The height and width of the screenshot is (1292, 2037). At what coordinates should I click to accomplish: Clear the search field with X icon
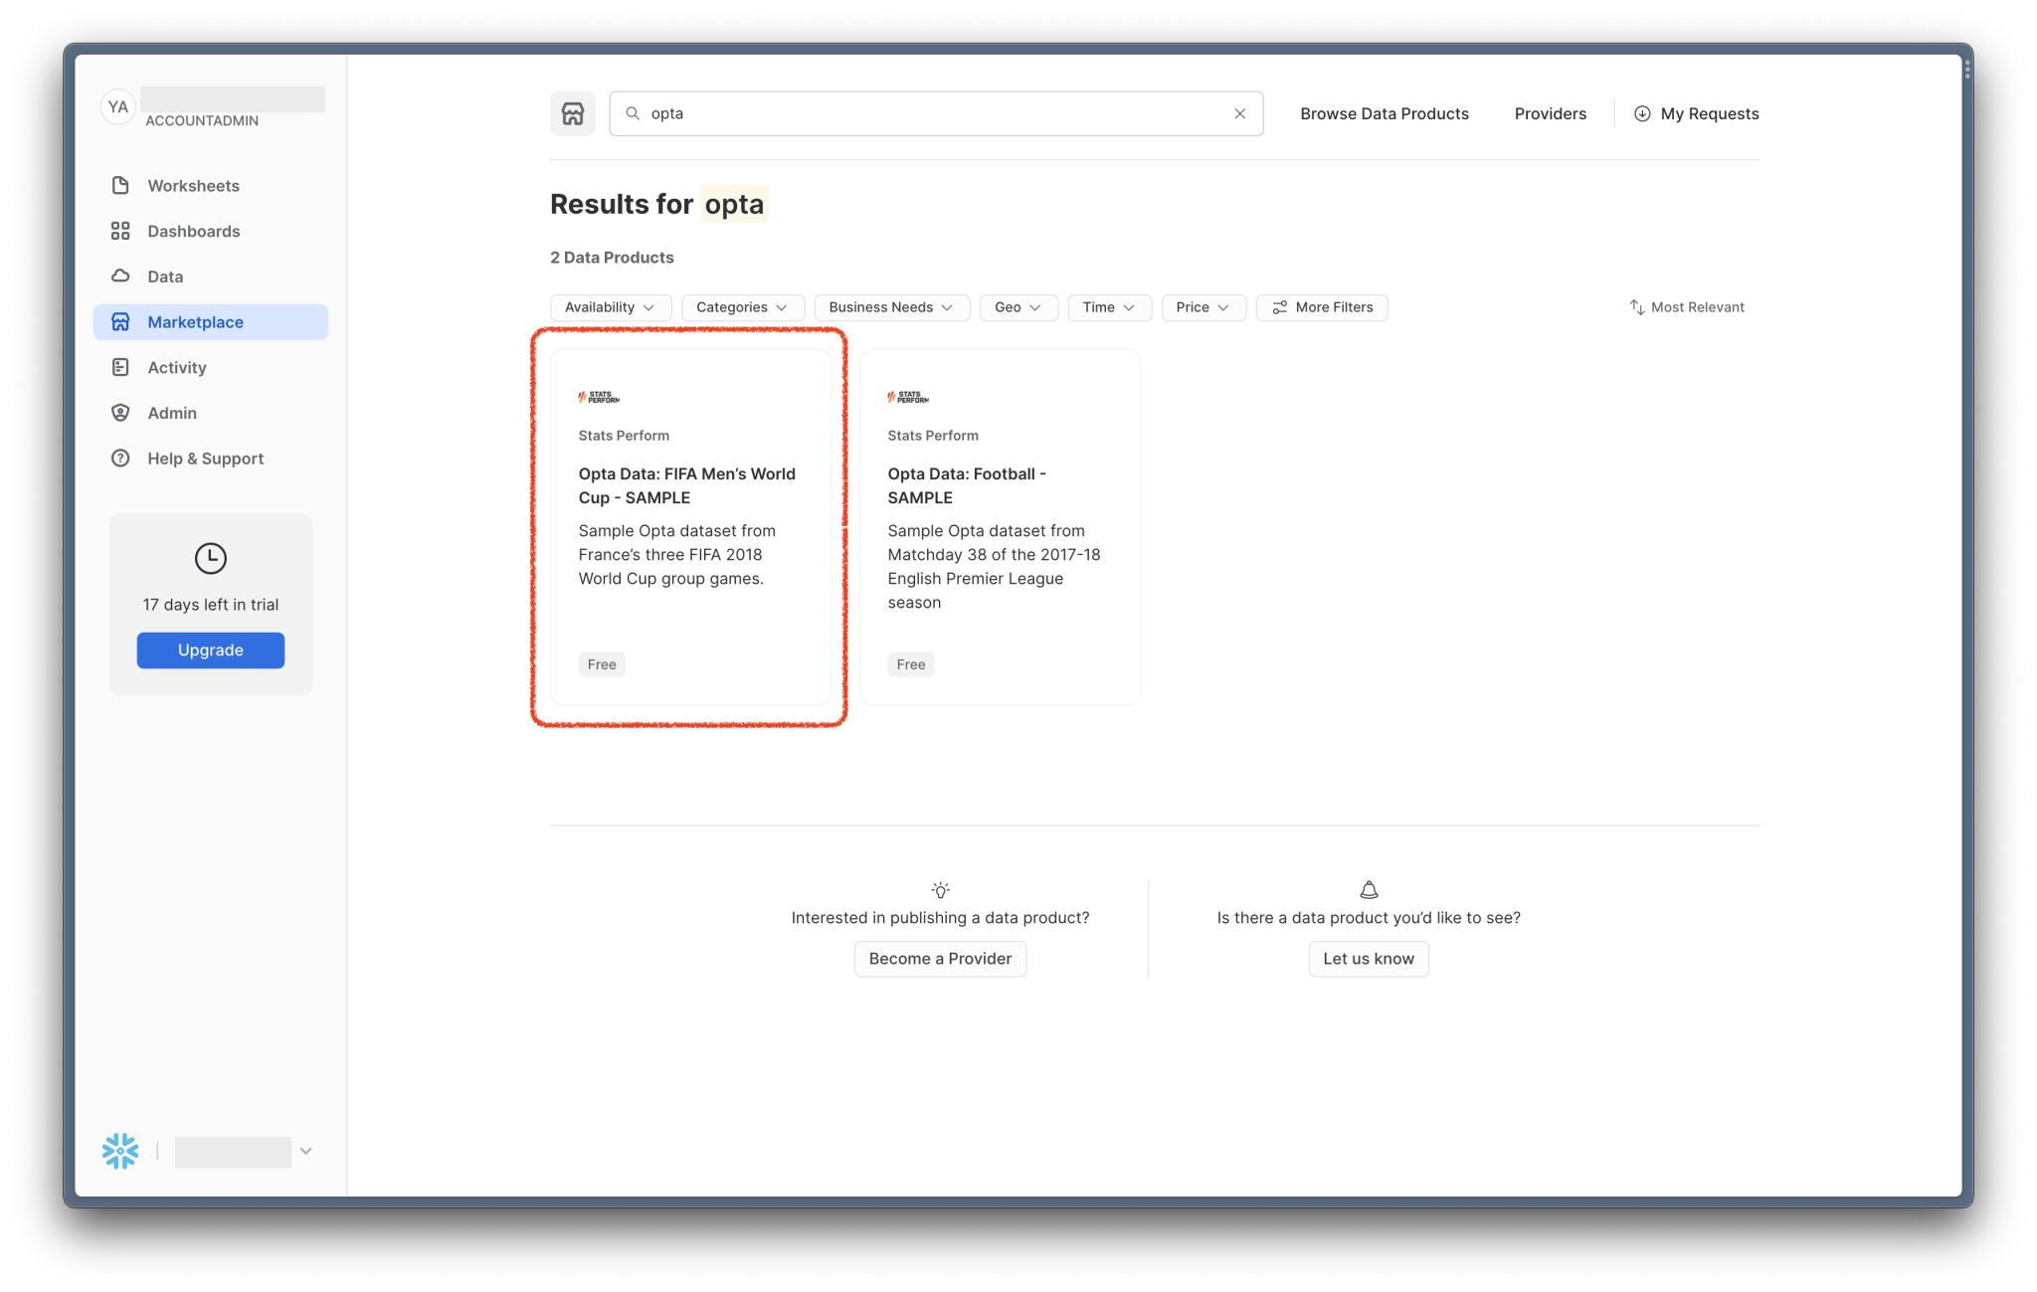pyautogui.click(x=1239, y=113)
